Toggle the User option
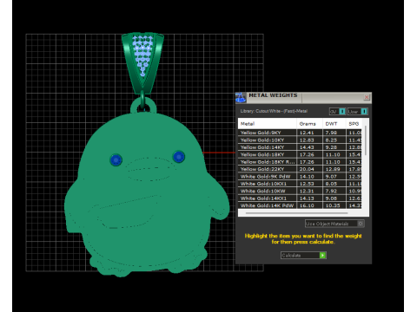The image size is (417, 312). coord(358,112)
